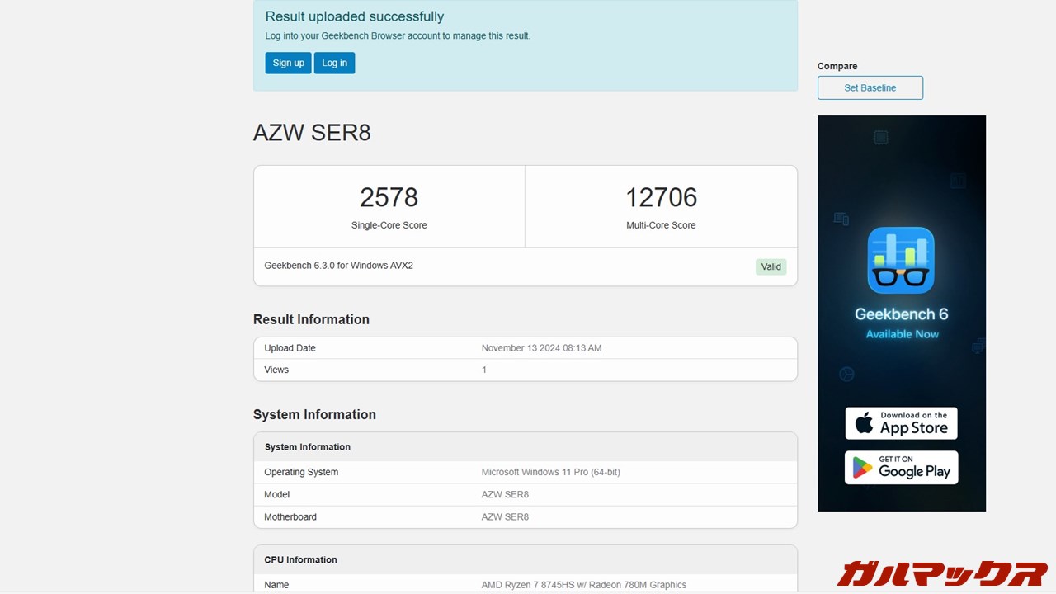Click the Geekbench 6 app icon
Screen dimensions: 1056x594
click(901, 260)
